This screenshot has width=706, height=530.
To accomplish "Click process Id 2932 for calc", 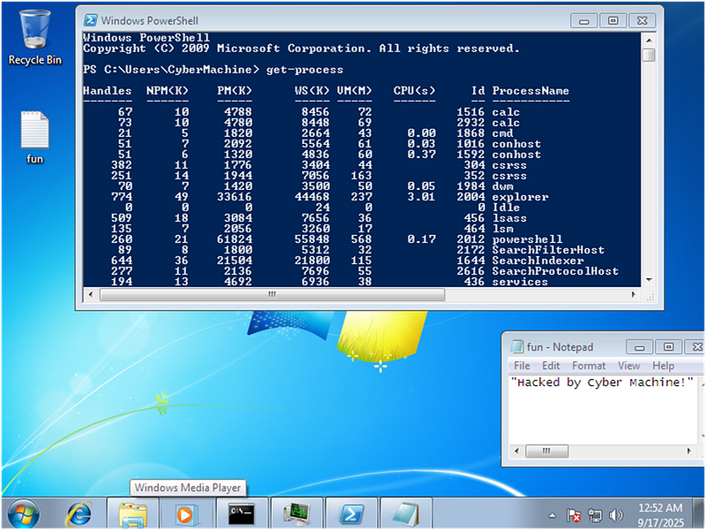I will pyautogui.click(x=470, y=123).
